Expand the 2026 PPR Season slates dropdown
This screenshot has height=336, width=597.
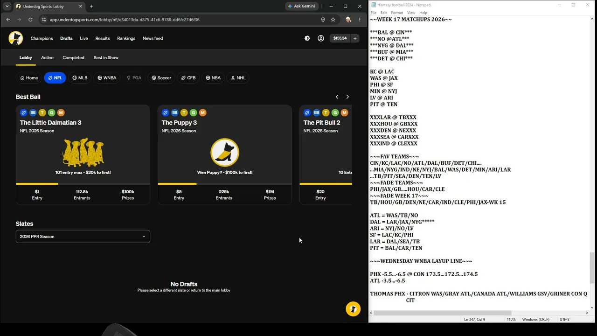(x=83, y=237)
